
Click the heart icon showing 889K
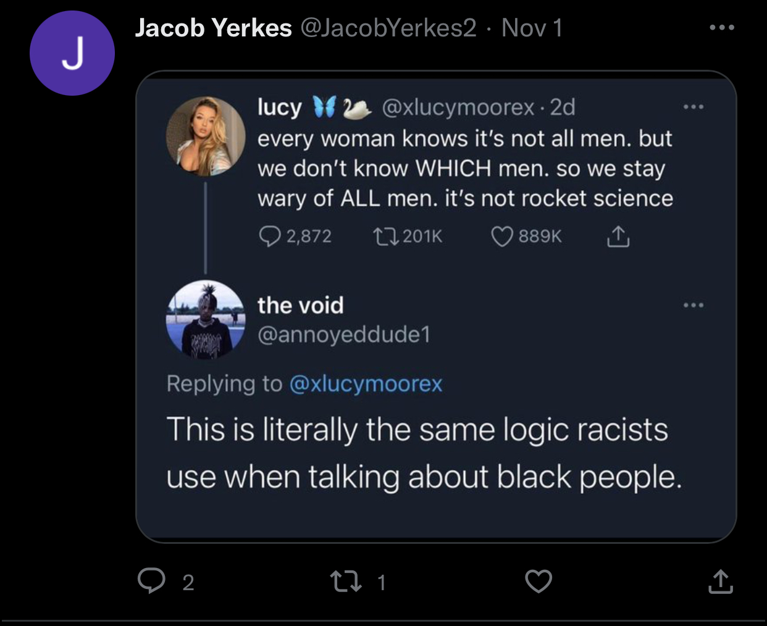pyautogui.click(x=502, y=236)
